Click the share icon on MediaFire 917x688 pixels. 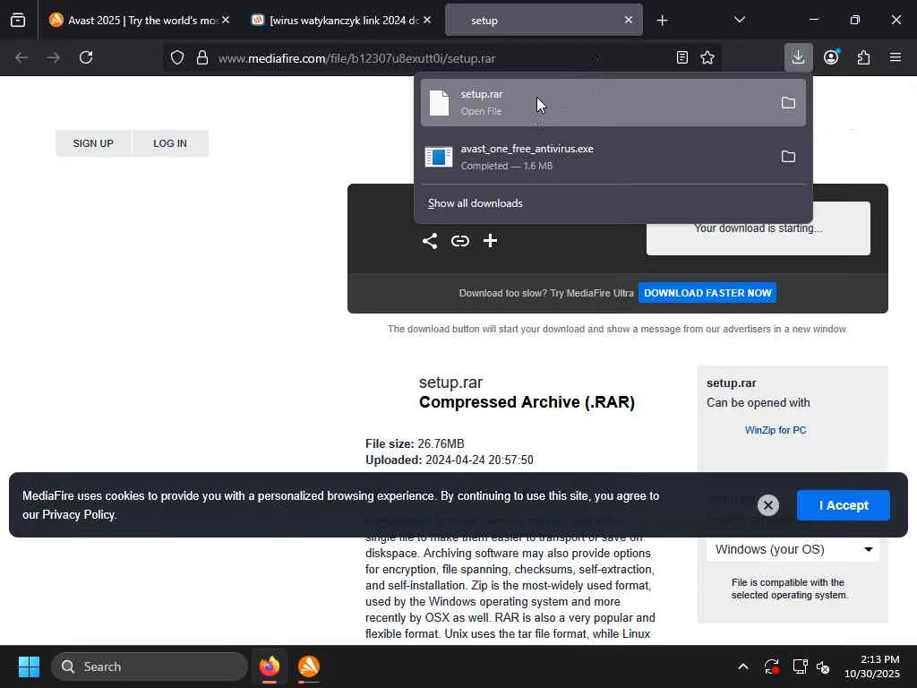pyautogui.click(x=430, y=241)
